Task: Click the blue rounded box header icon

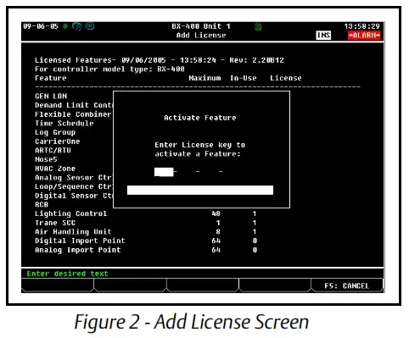Action: [90, 26]
